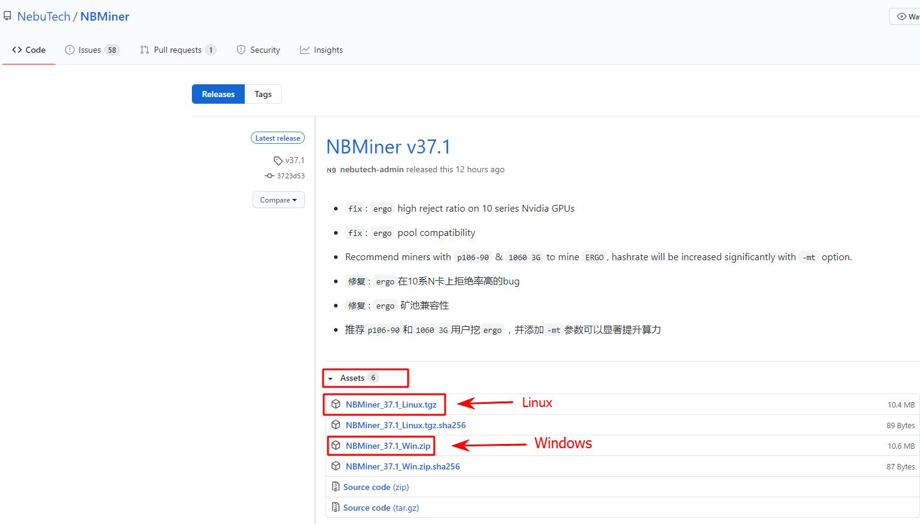
Task: Open the Pull requests tab
Action: [x=178, y=50]
